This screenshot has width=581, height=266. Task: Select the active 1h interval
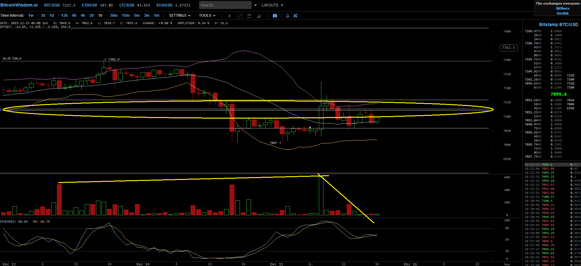click(x=100, y=15)
